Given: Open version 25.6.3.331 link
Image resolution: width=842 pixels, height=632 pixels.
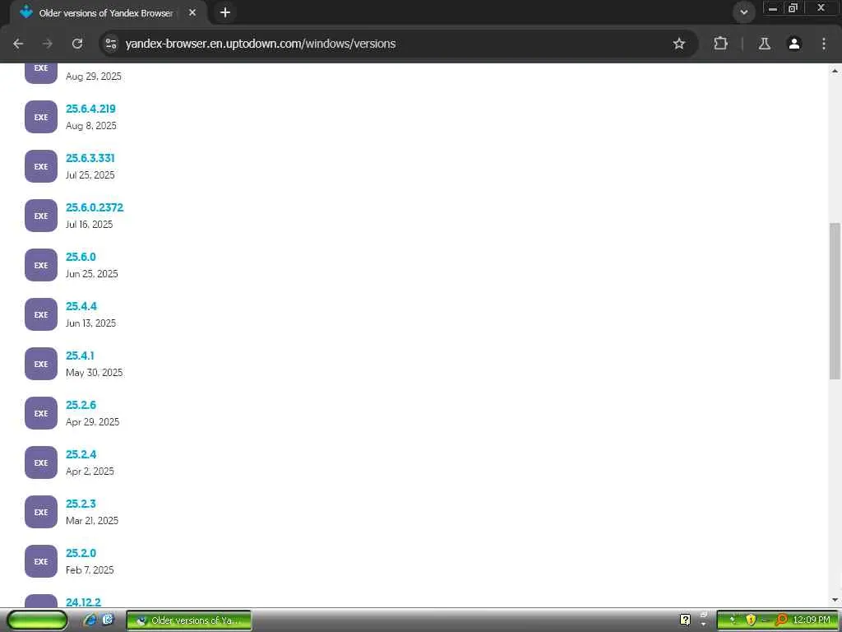Looking at the screenshot, I should tap(90, 158).
